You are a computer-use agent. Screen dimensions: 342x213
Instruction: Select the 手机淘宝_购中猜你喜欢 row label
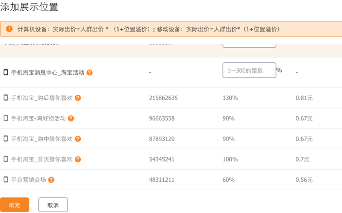coord(42,139)
